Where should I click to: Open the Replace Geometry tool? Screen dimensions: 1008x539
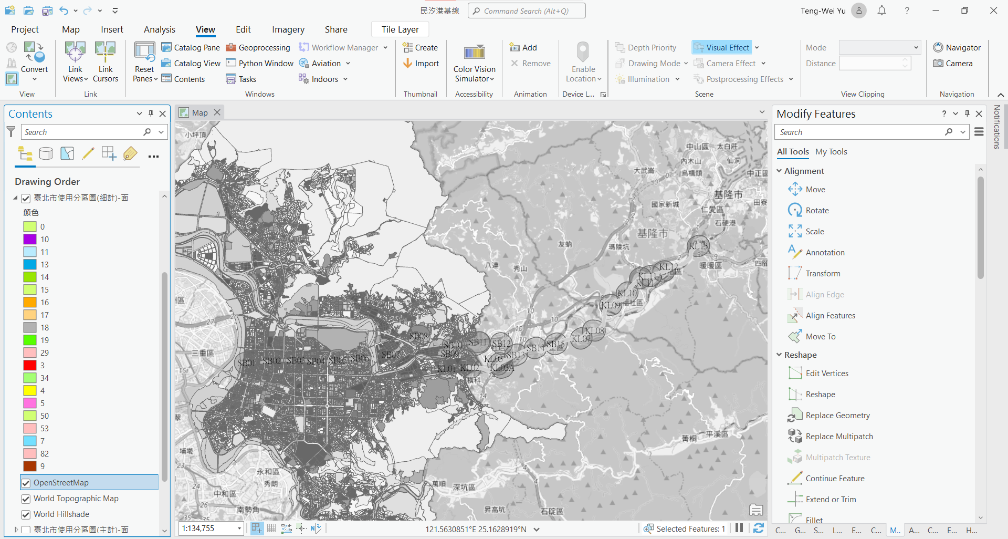pos(837,415)
